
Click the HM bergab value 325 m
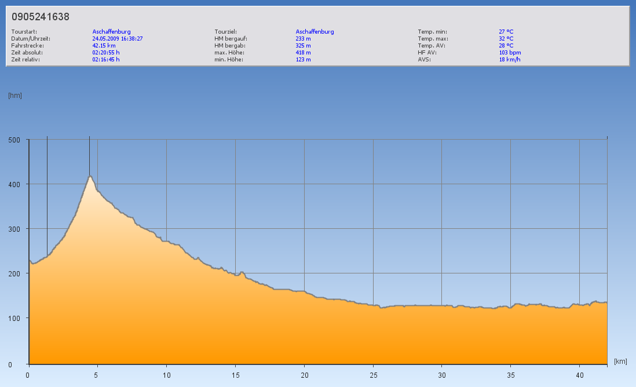[x=303, y=46]
